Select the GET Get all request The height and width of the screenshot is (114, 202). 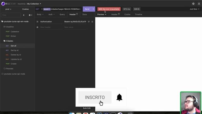[17, 46]
